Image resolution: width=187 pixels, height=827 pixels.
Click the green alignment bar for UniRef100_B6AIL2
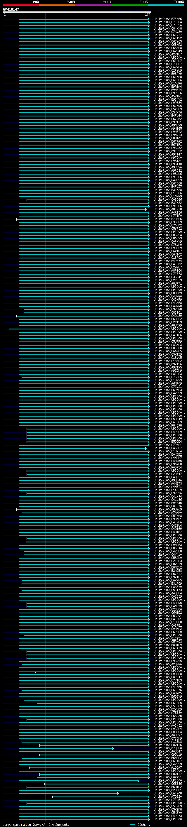coord(88,787)
